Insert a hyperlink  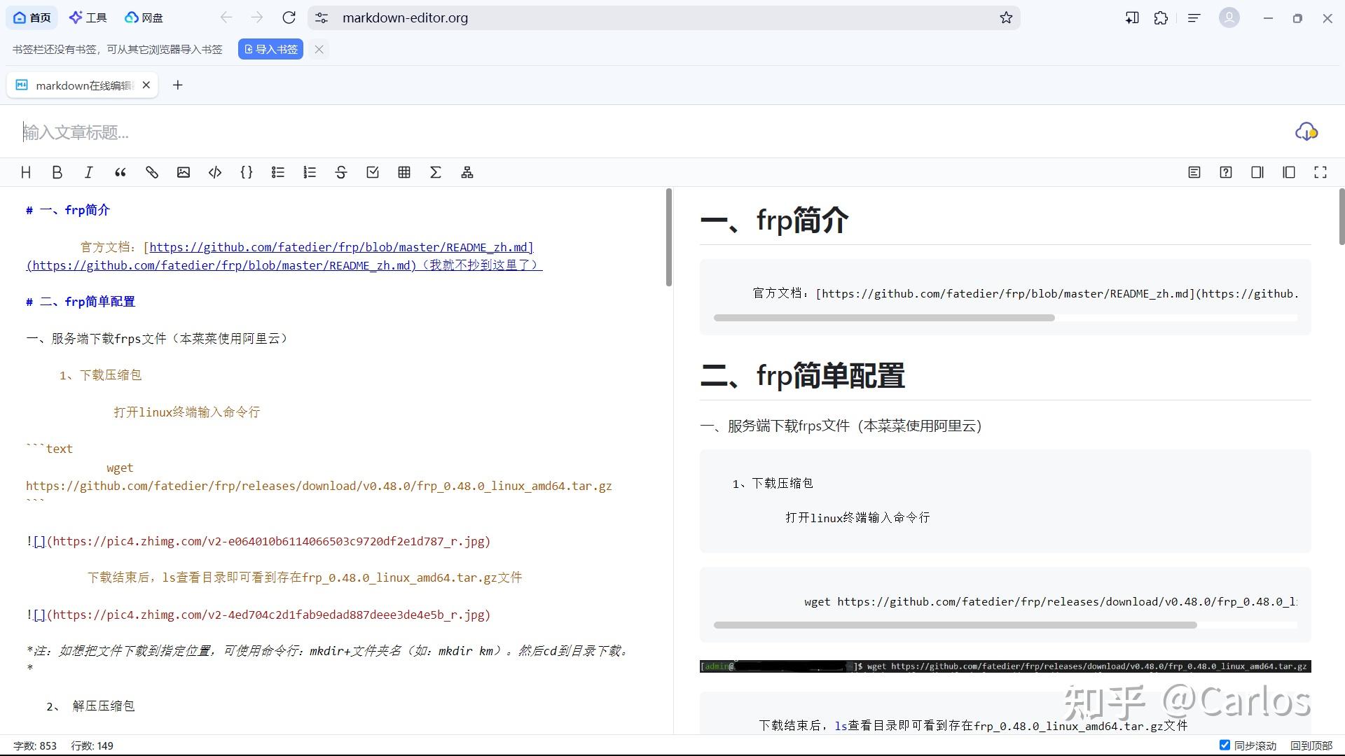152,172
